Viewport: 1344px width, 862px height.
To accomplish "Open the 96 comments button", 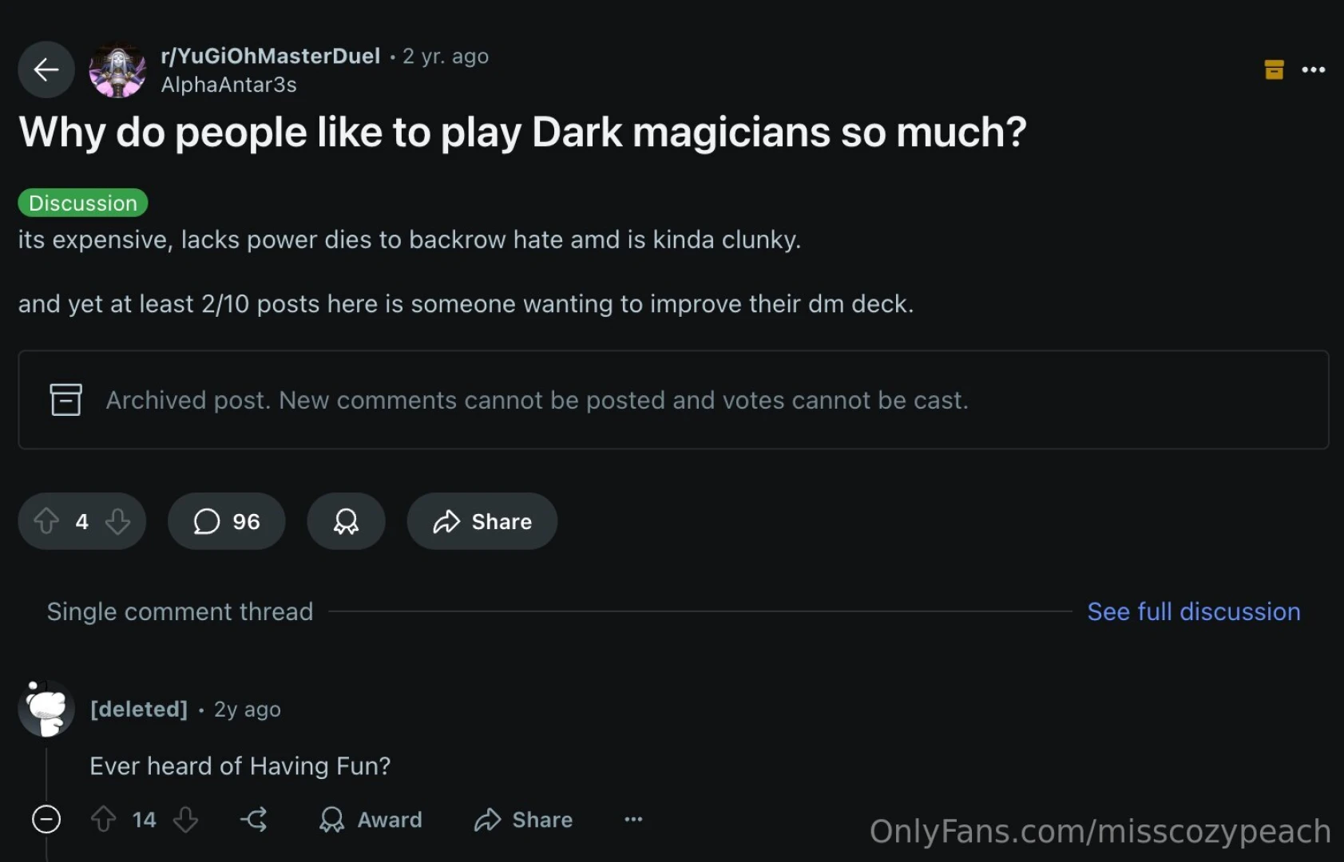I will (x=227, y=521).
